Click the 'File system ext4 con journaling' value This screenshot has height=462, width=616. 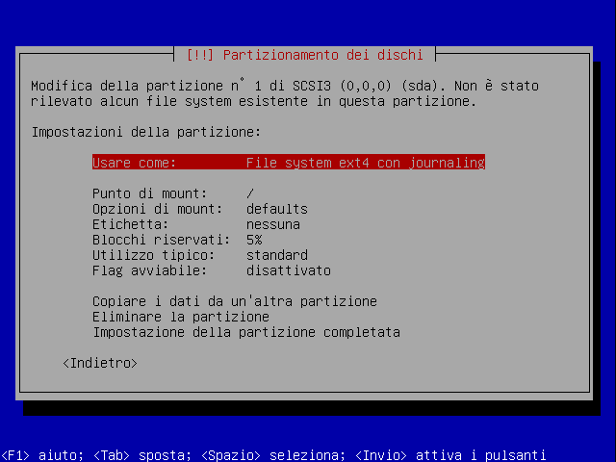(x=366, y=163)
